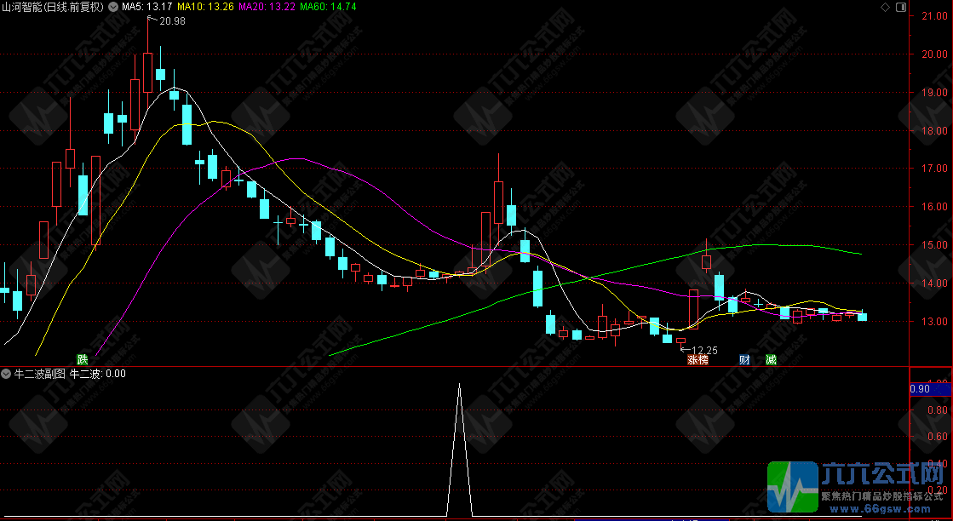Click the blue 0.90 value tag
Screen dimensions: 953x521
pyautogui.click(x=920, y=389)
